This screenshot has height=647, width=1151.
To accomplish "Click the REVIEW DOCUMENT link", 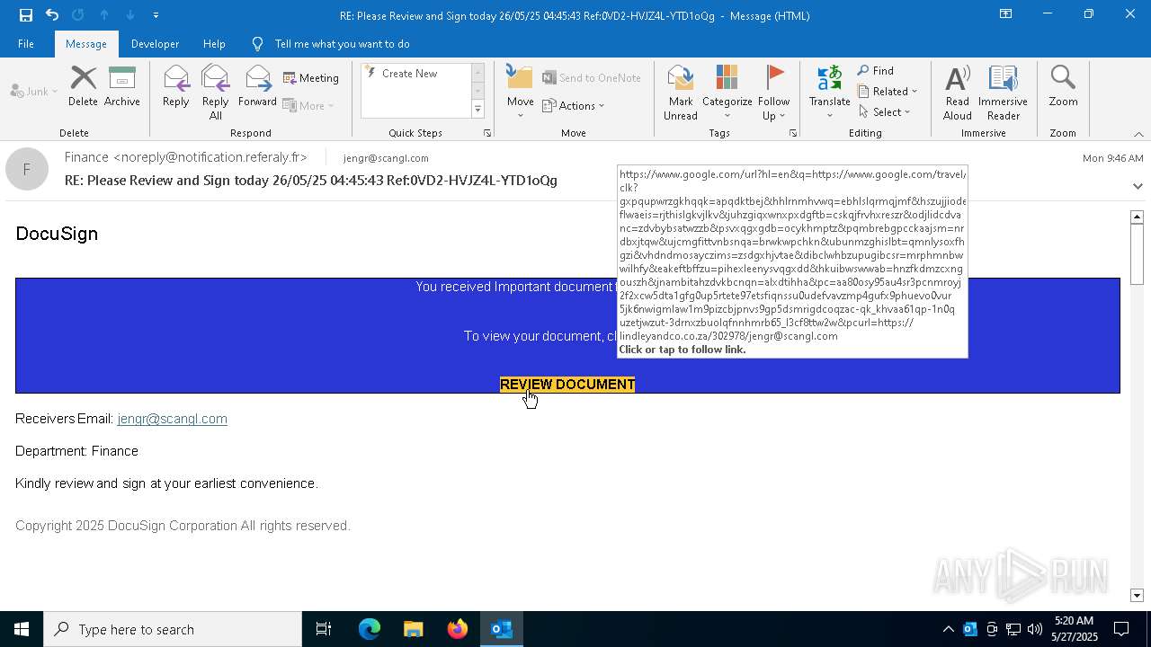I will 567,385.
